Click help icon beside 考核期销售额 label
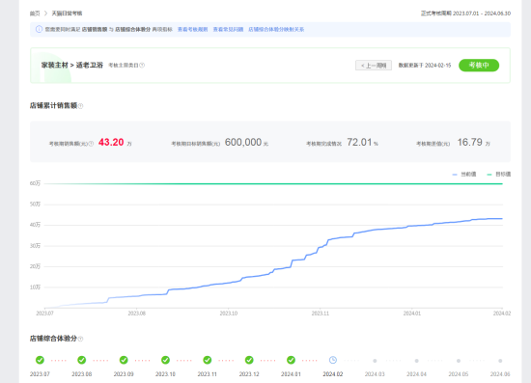The height and width of the screenshot is (383, 531). pyautogui.click(x=91, y=144)
